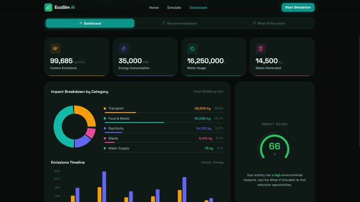Switch to the What-If Simulator tab

coord(269,23)
